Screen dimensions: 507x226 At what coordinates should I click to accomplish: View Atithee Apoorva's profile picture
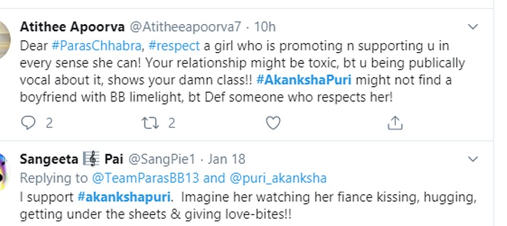(4, 40)
